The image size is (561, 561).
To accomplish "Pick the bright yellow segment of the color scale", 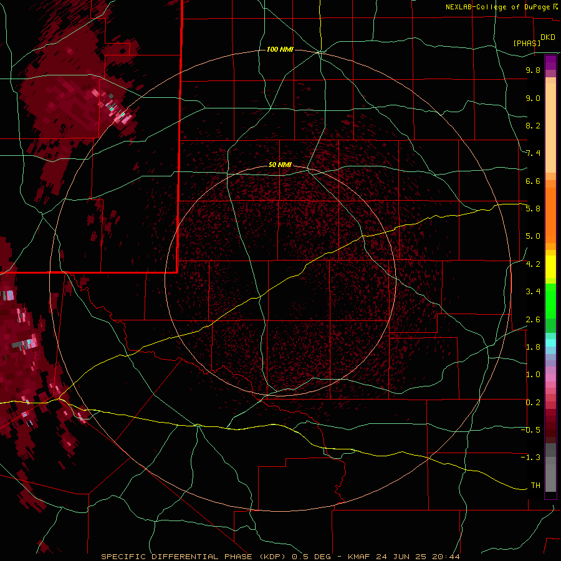I will 550,267.
